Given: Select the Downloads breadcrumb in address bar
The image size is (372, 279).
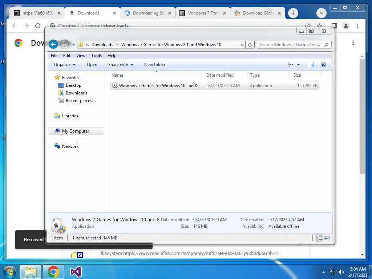Looking at the screenshot, I should (102, 45).
